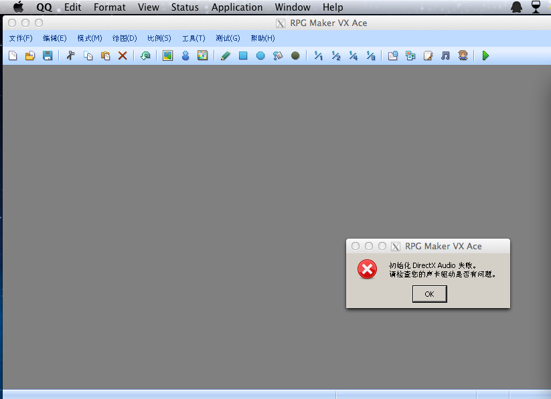The width and height of the screenshot is (551, 399).
Task: Open the Resource Manager icon
Action: click(410, 55)
